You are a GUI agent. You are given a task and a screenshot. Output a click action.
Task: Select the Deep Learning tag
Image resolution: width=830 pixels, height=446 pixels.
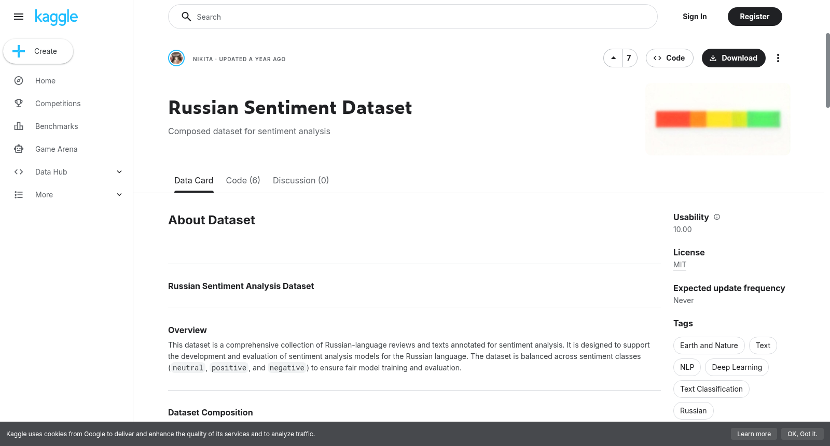tap(737, 367)
